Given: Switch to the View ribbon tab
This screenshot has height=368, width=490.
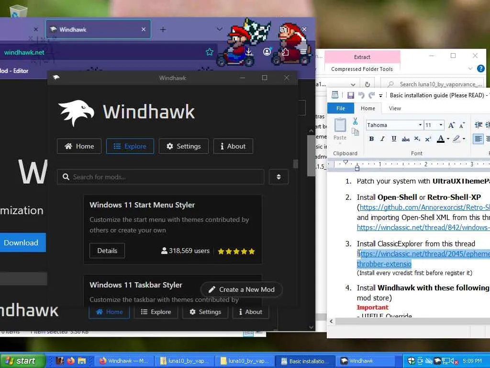Looking at the screenshot, I should pos(395,108).
